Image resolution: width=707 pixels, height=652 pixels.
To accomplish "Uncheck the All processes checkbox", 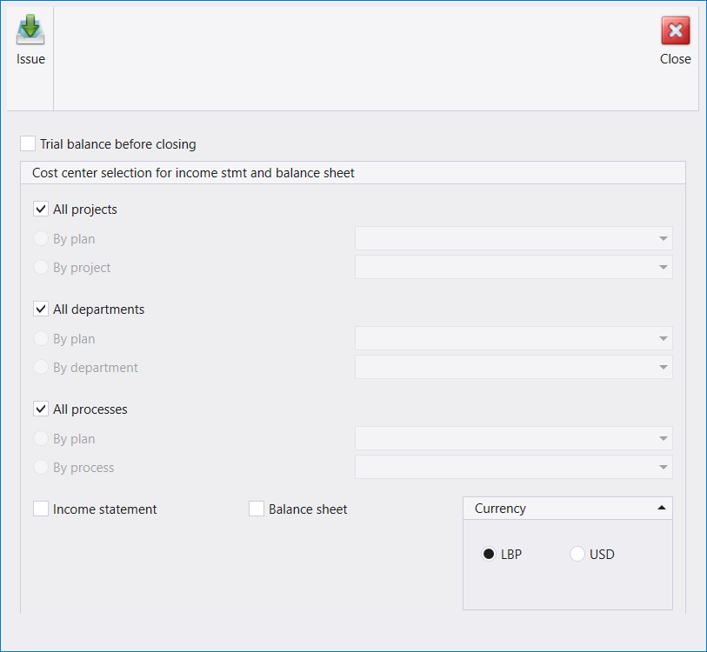I will tap(41, 409).
